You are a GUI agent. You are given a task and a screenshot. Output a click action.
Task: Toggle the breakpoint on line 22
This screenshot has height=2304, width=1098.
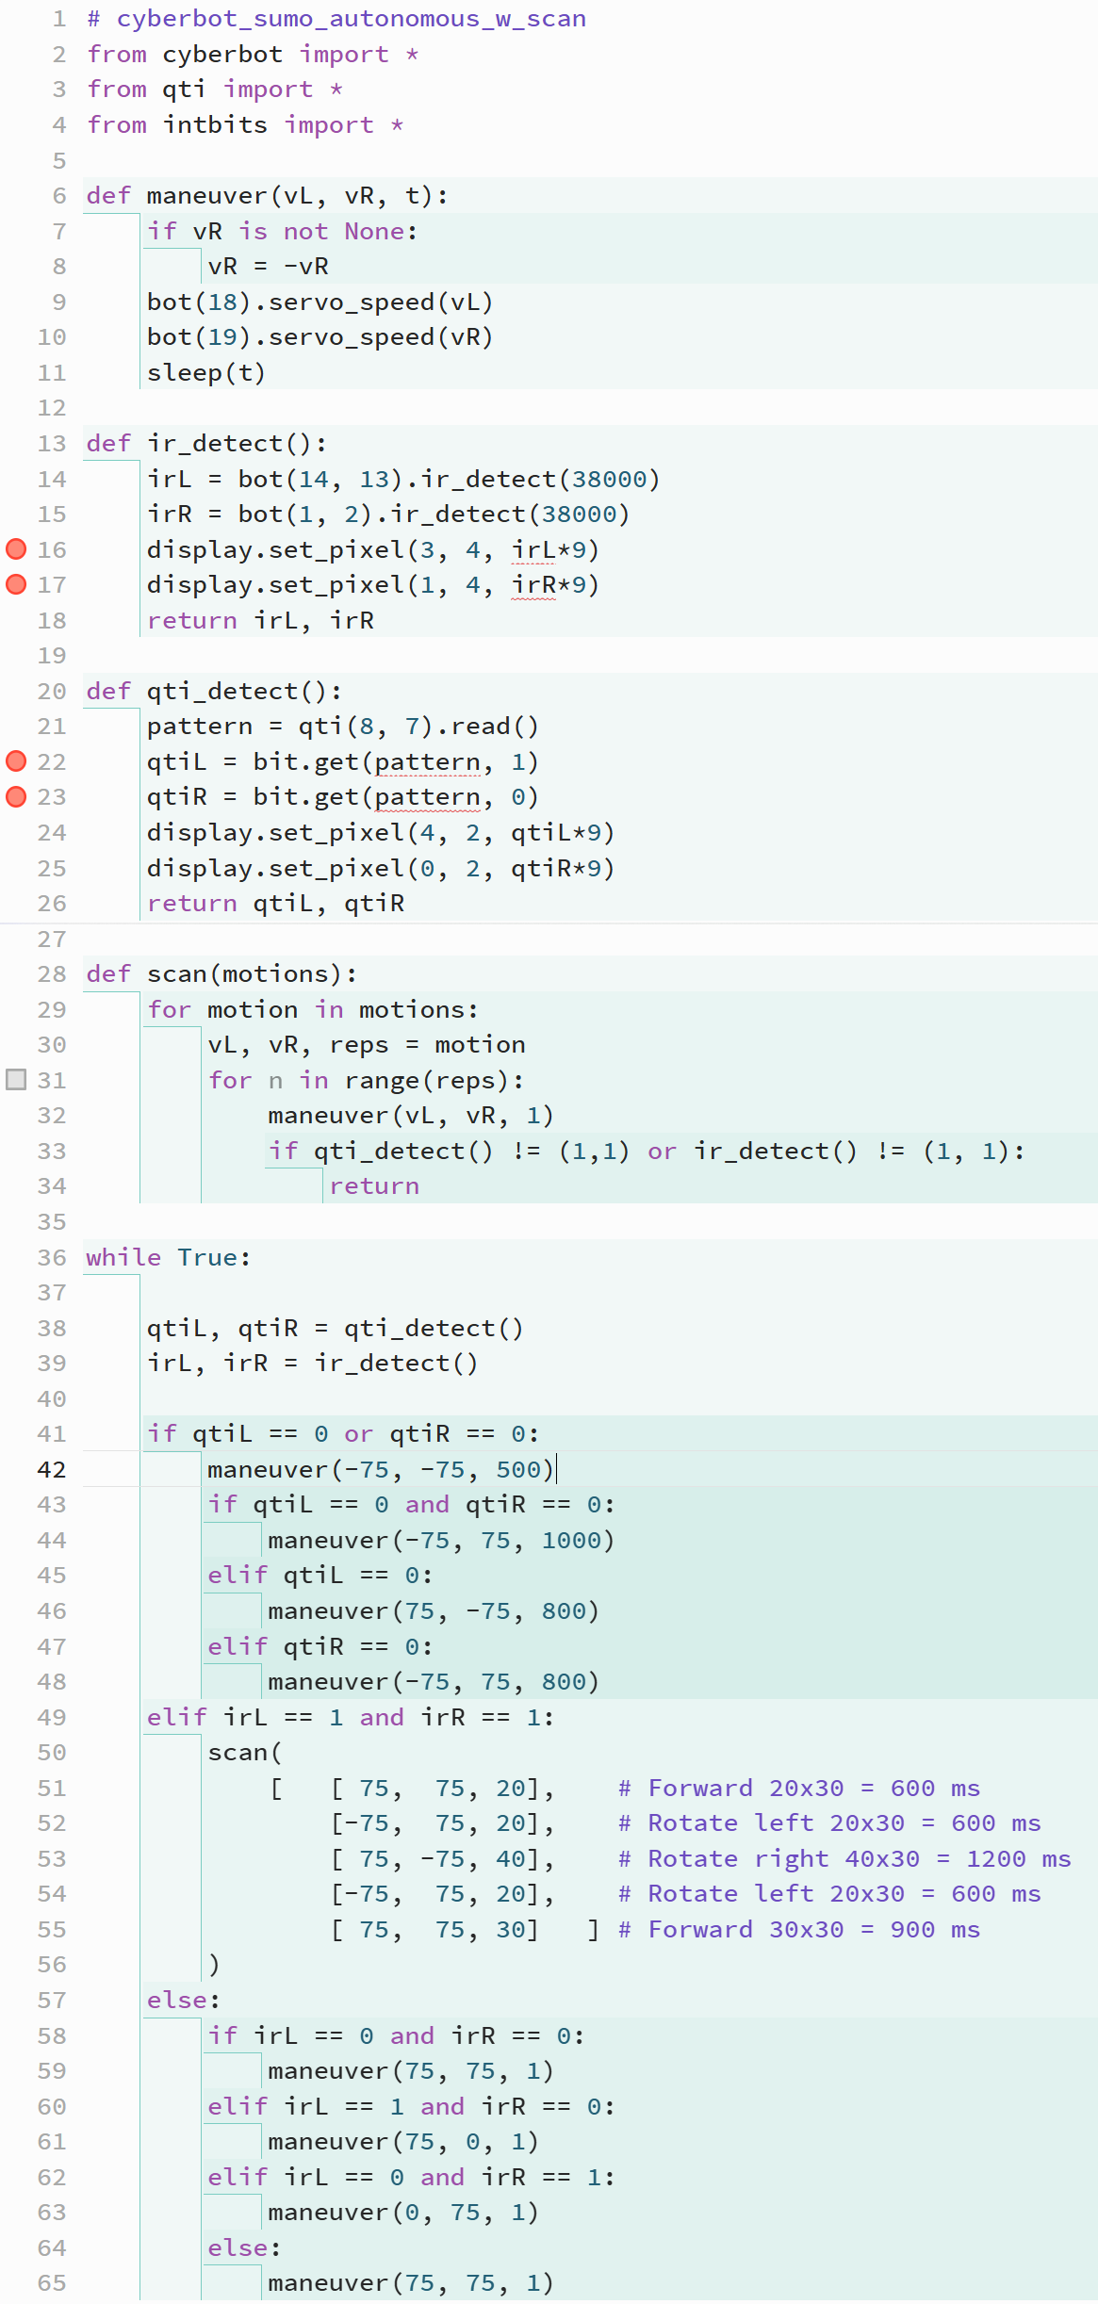click(16, 761)
